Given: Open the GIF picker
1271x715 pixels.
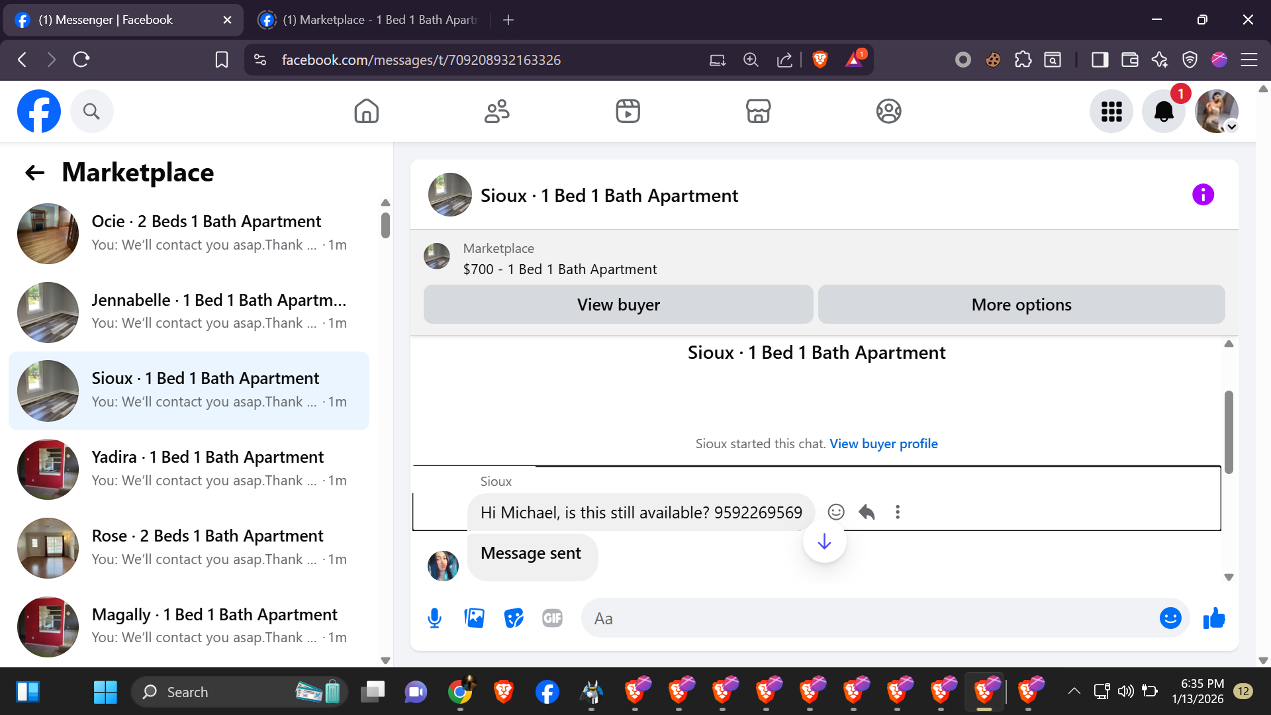Looking at the screenshot, I should [x=552, y=618].
